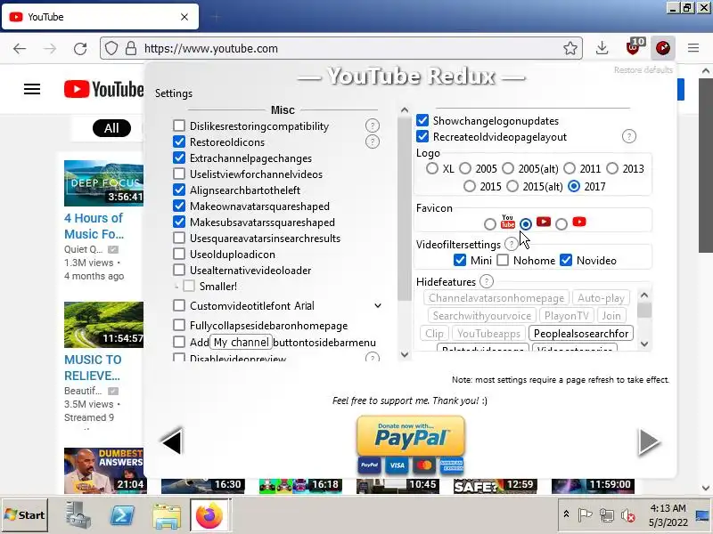Show hidden tray icons chevron
This screenshot has height=534, width=713.
pos(566,514)
